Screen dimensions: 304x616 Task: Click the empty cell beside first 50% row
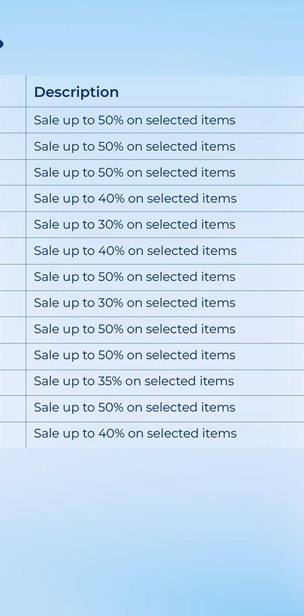(x=13, y=120)
